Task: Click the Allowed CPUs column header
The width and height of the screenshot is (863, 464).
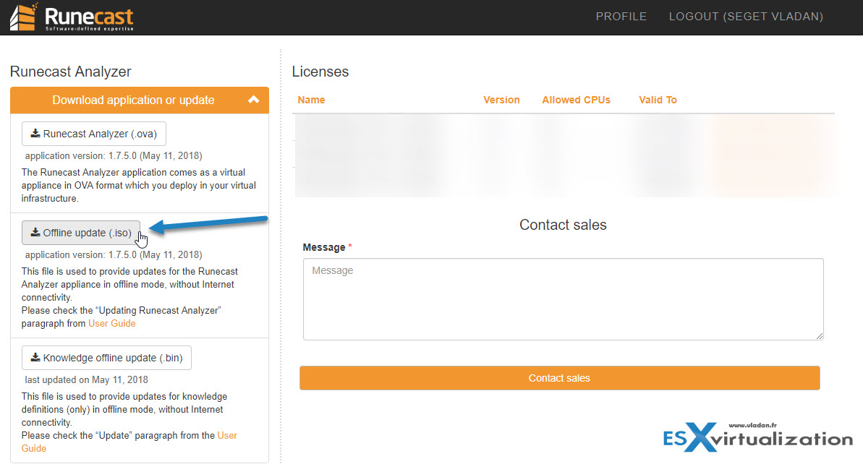Action: (577, 100)
